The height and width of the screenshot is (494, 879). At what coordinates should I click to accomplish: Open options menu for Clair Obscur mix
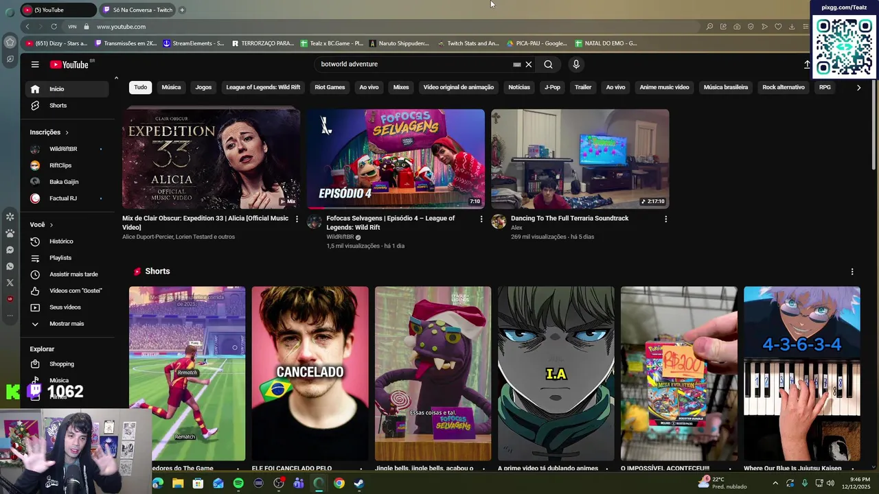297,219
